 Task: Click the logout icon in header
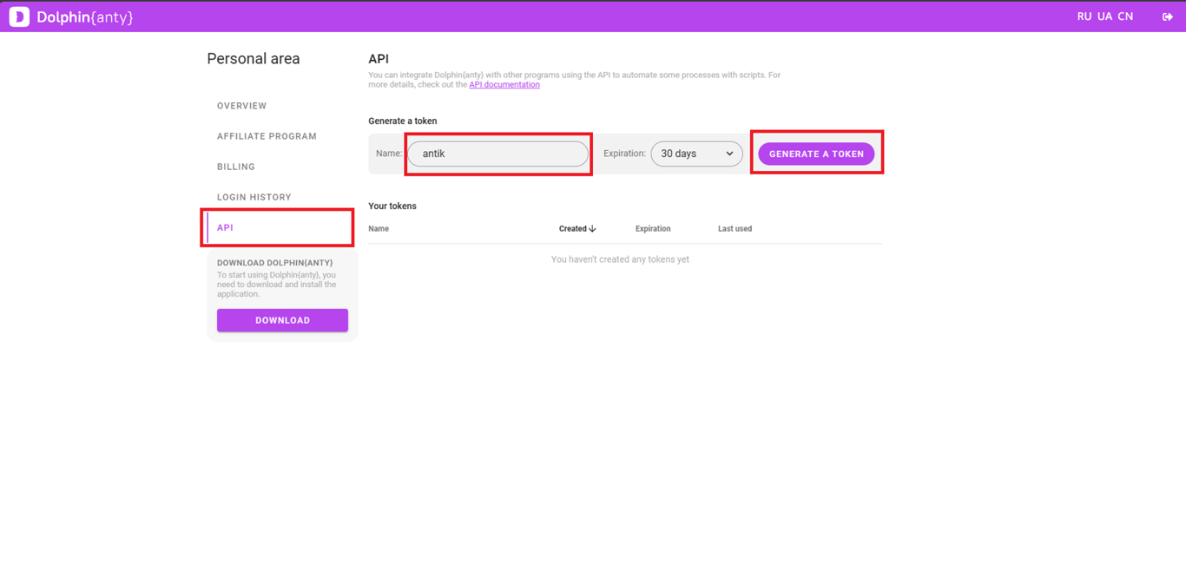1168,16
